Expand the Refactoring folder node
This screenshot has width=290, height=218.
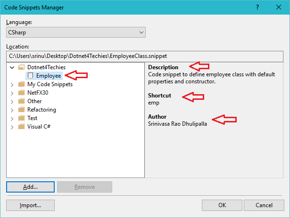click(12, 110)
